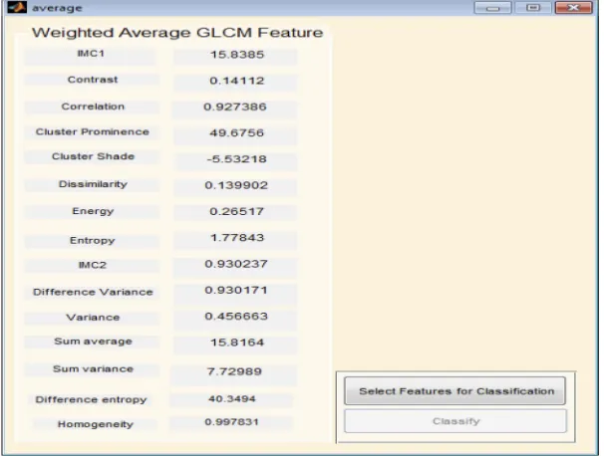
Task: Select the Homogeneity label
Action: tap(96, 424)
